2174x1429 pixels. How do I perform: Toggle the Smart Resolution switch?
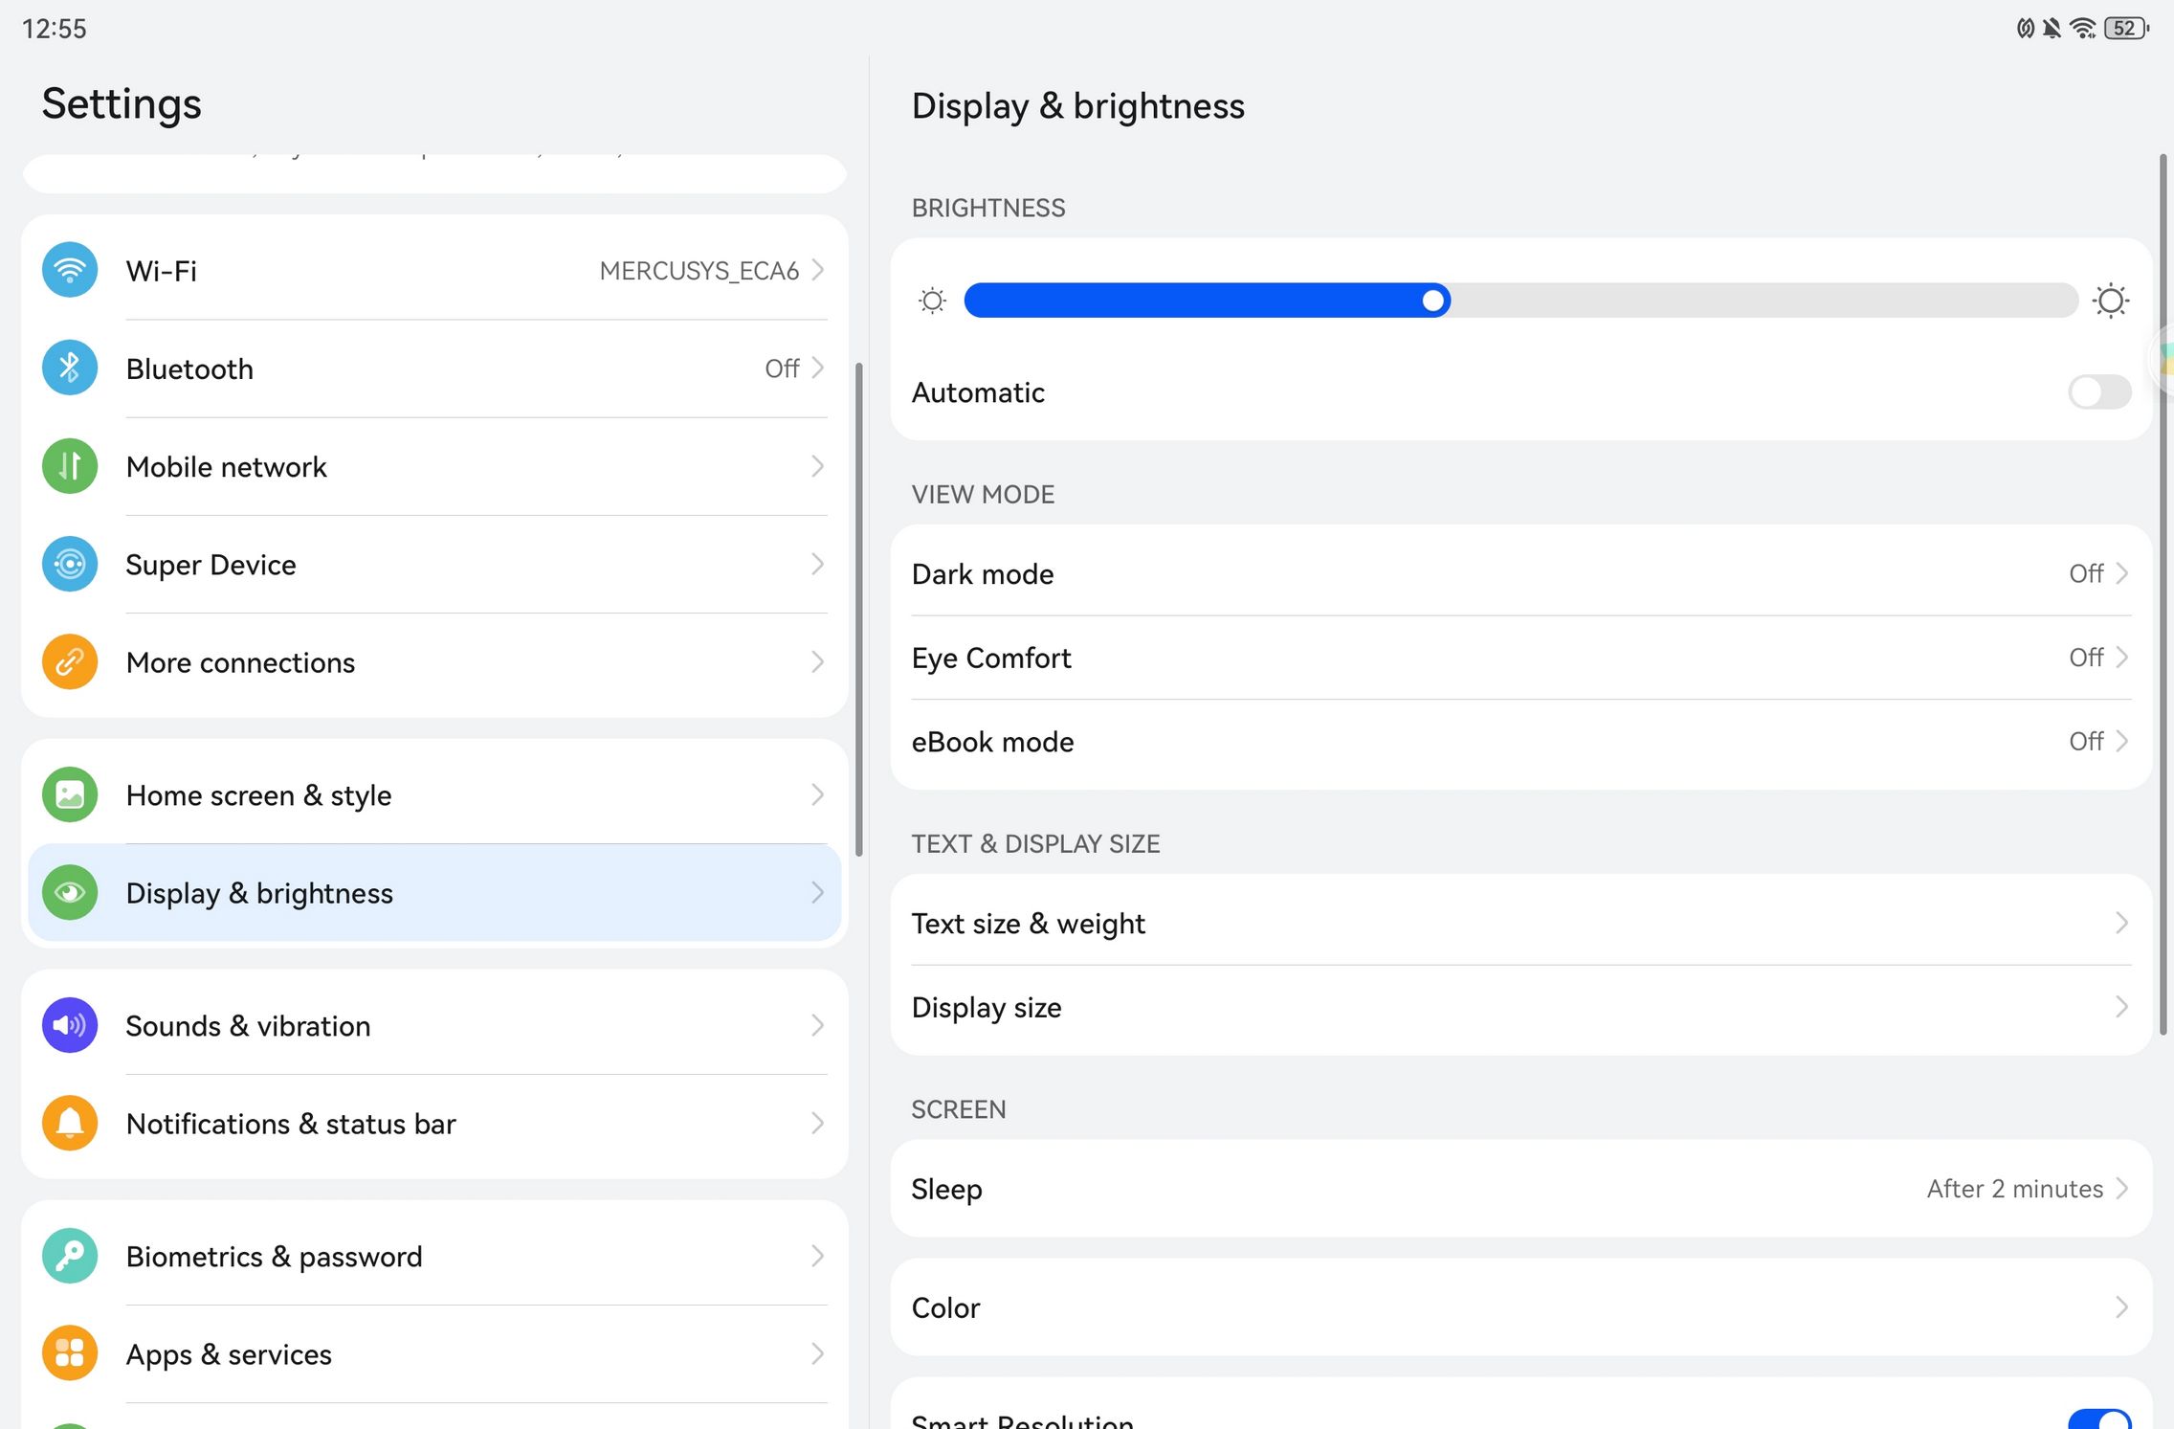coord(2098,1418)
